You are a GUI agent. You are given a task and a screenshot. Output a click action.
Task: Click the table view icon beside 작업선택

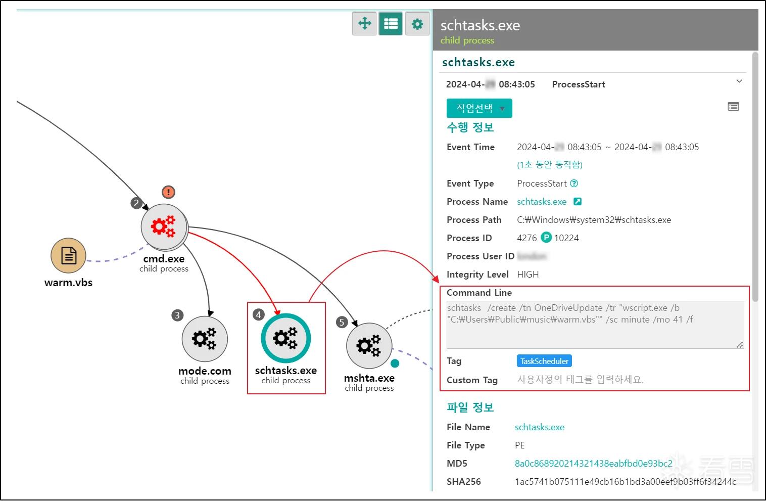tap(733, 107)
